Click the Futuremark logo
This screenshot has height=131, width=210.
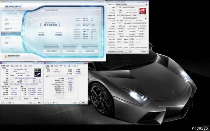coord(12,56)
